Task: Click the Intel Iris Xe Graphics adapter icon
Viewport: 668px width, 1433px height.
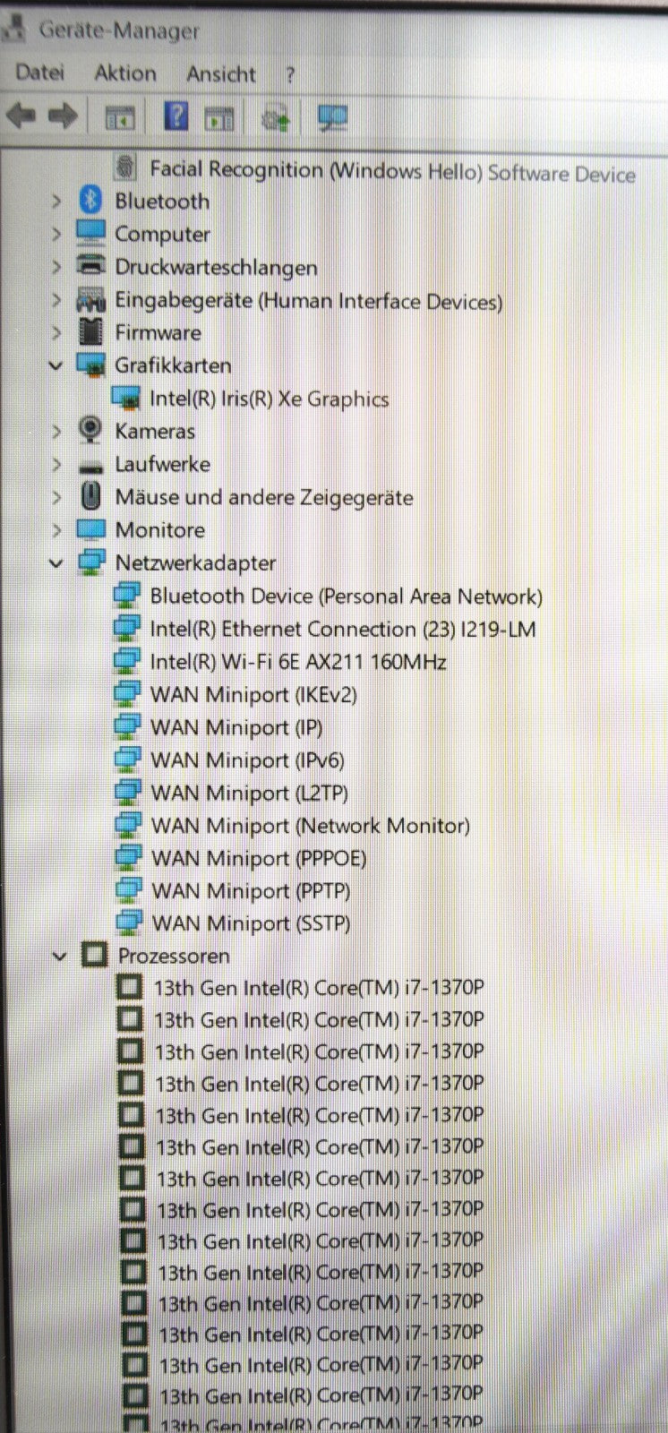Action: tap(127, 398)
